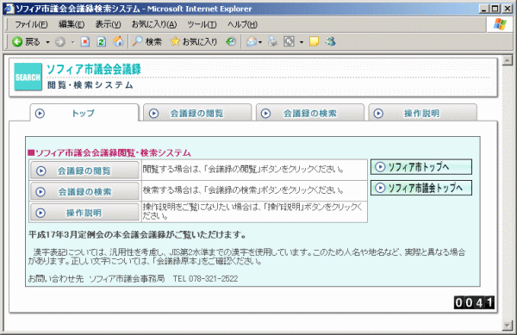This screenshot has height=335, width=517.
Task: Click the Windows flag logo icon
Action: [x=500, y=24]
